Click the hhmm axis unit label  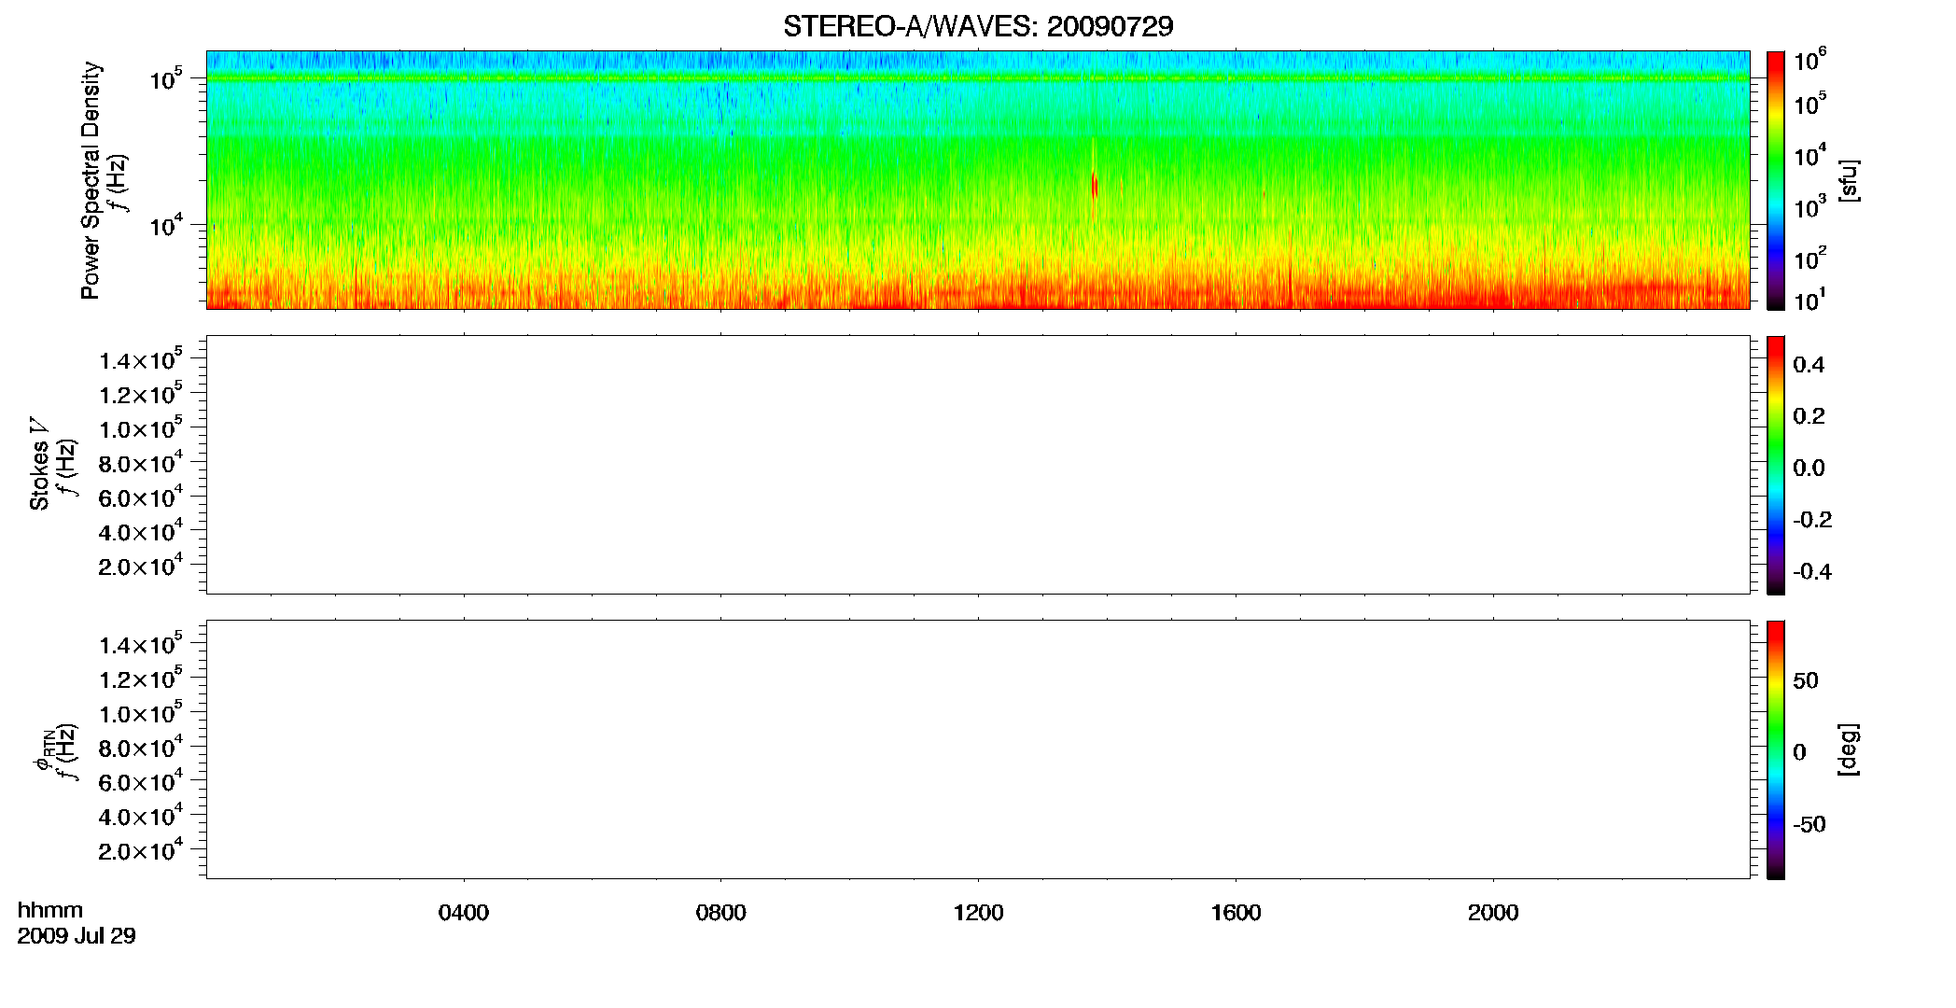50,911
